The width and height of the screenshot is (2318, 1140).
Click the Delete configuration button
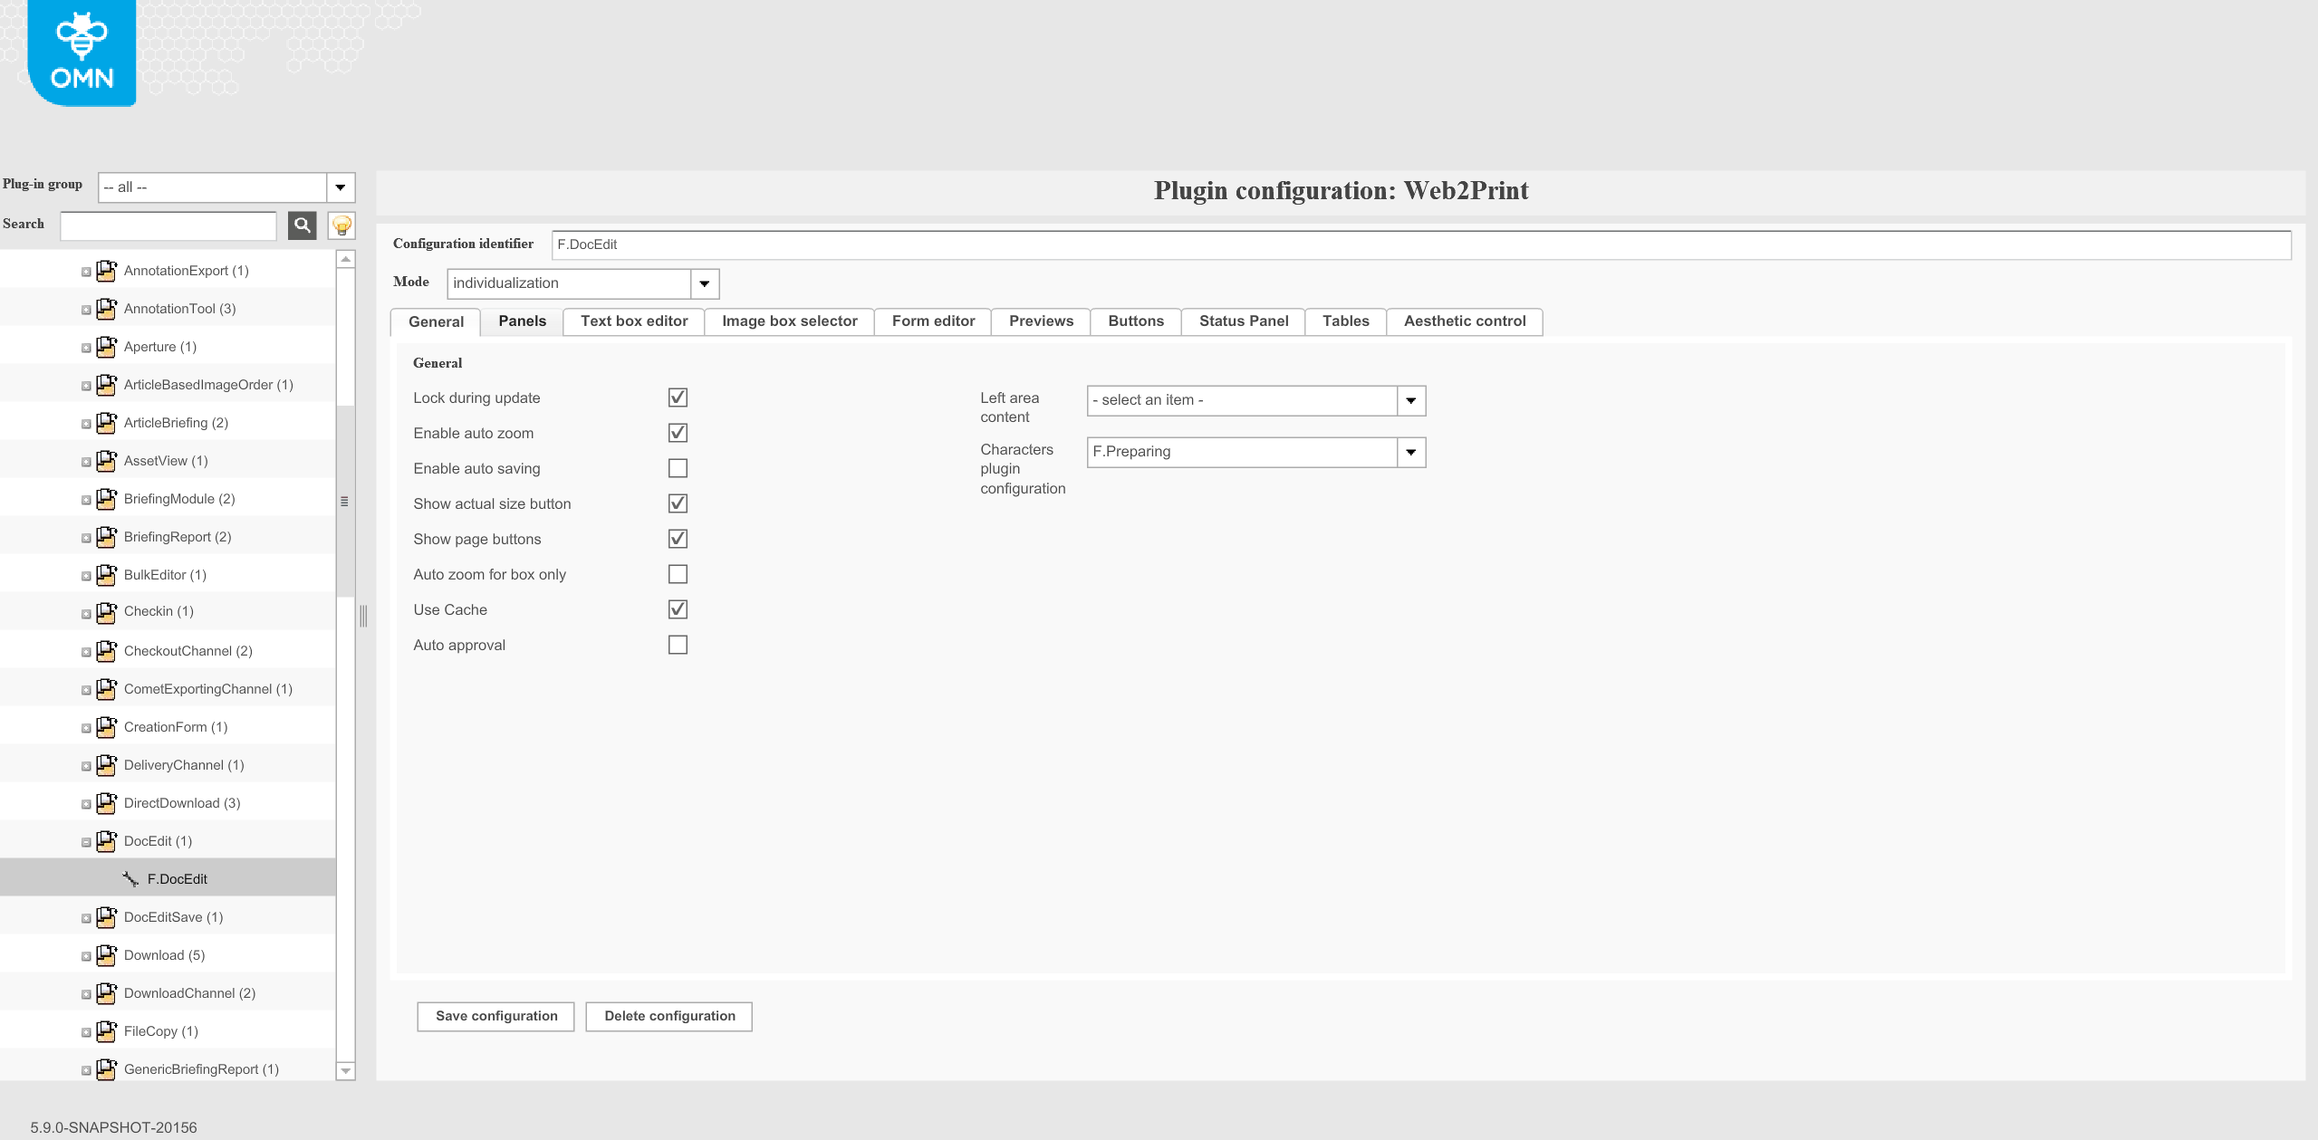[x=669, y=1016]
